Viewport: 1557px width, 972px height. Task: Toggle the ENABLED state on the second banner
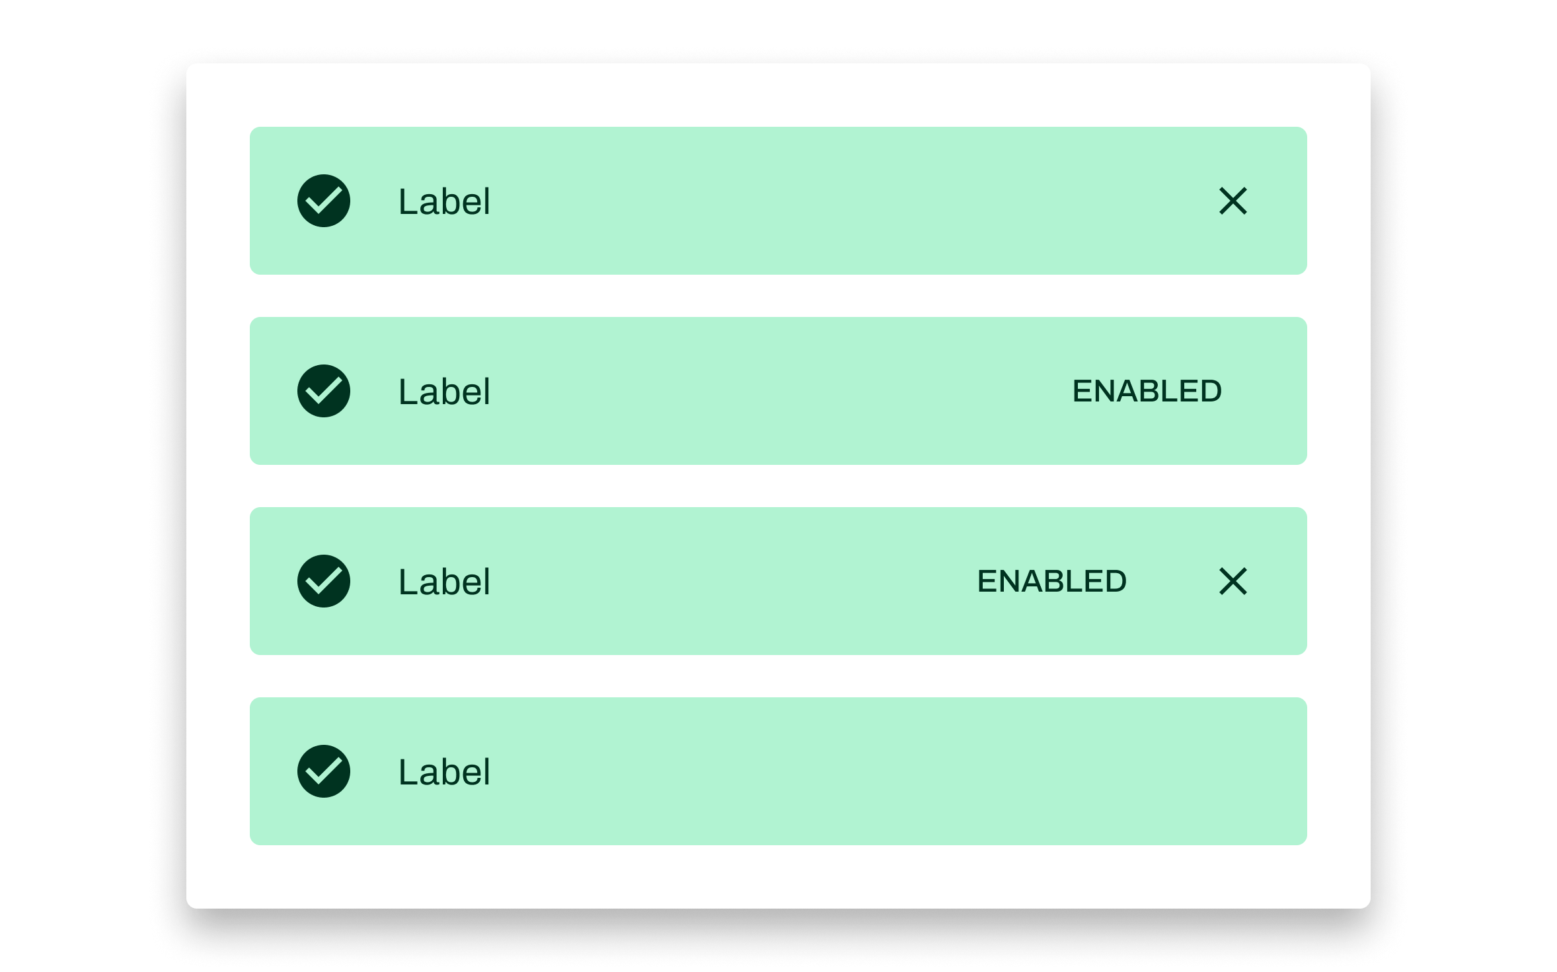click(x=1147, y=392)
